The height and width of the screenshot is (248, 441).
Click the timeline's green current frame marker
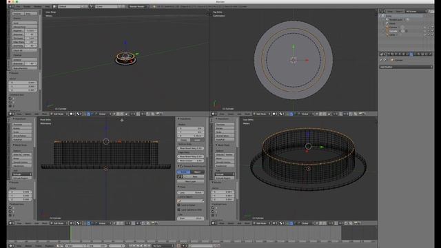(x=70, y=234)
